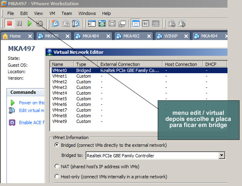Select the Bridged radio button
The image size is (242, 186).
(57, 145)
